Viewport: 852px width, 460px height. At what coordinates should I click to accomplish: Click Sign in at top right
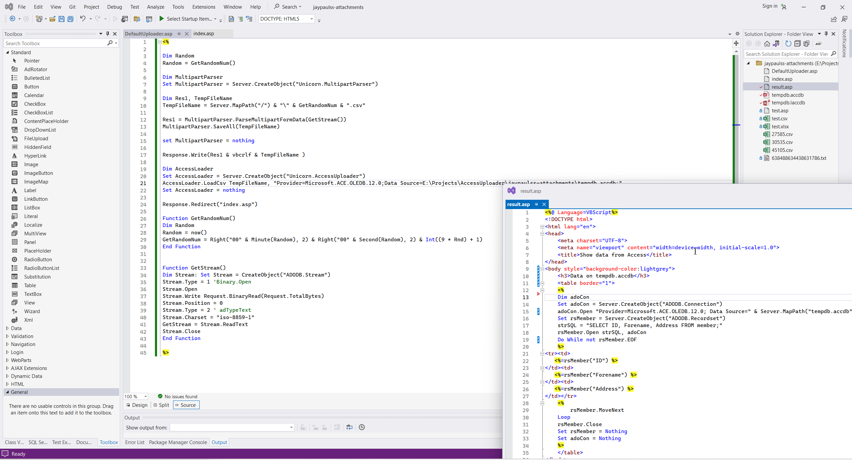(769, 6)
